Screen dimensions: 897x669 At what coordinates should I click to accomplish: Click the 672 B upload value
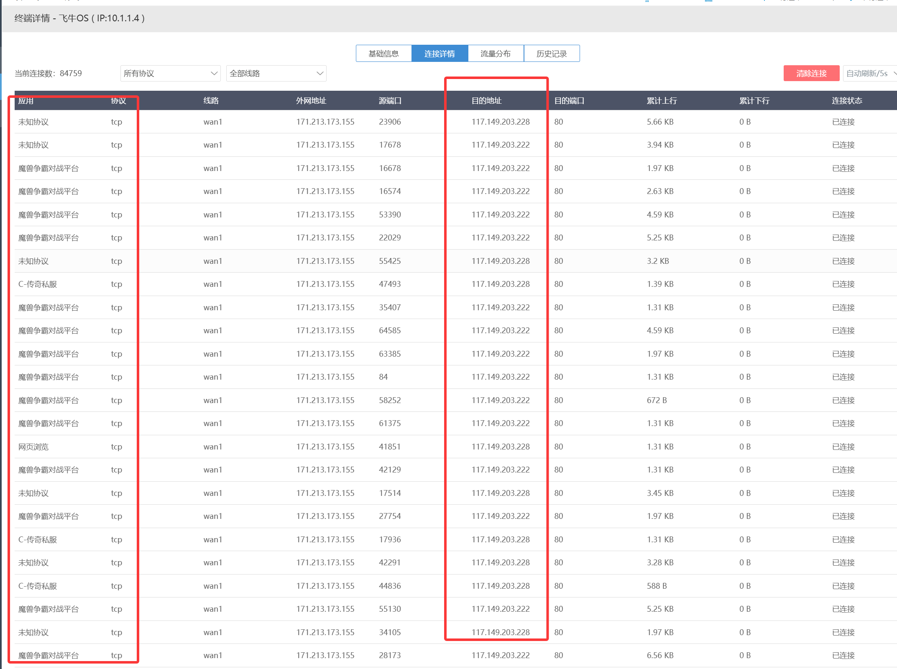pos(657,401)
